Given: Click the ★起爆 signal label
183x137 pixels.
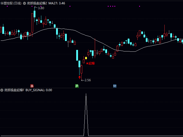Looking at the screenshot, I should tap(90, 63).
